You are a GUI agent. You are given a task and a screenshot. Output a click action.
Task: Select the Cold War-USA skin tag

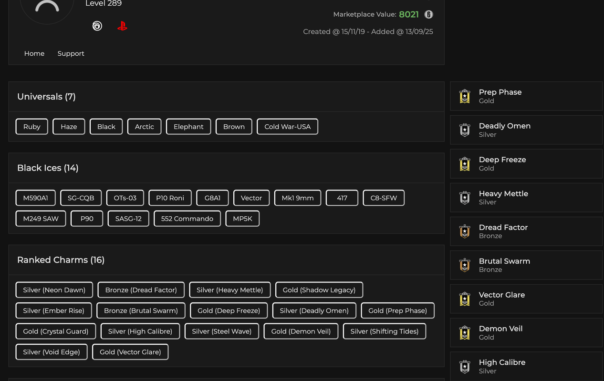click(x=288, y=127)
